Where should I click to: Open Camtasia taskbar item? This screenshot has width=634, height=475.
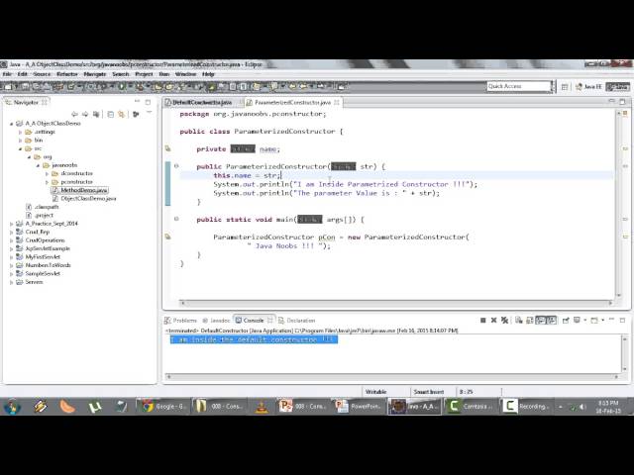(x=470, y=407)
